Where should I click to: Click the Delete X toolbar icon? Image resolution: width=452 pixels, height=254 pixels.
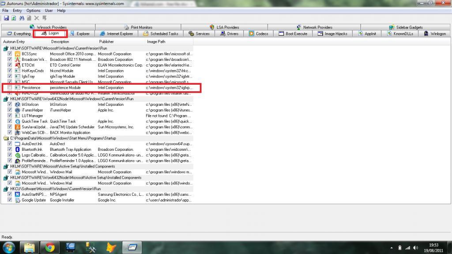pyautogui.click(x=37, y=18)
